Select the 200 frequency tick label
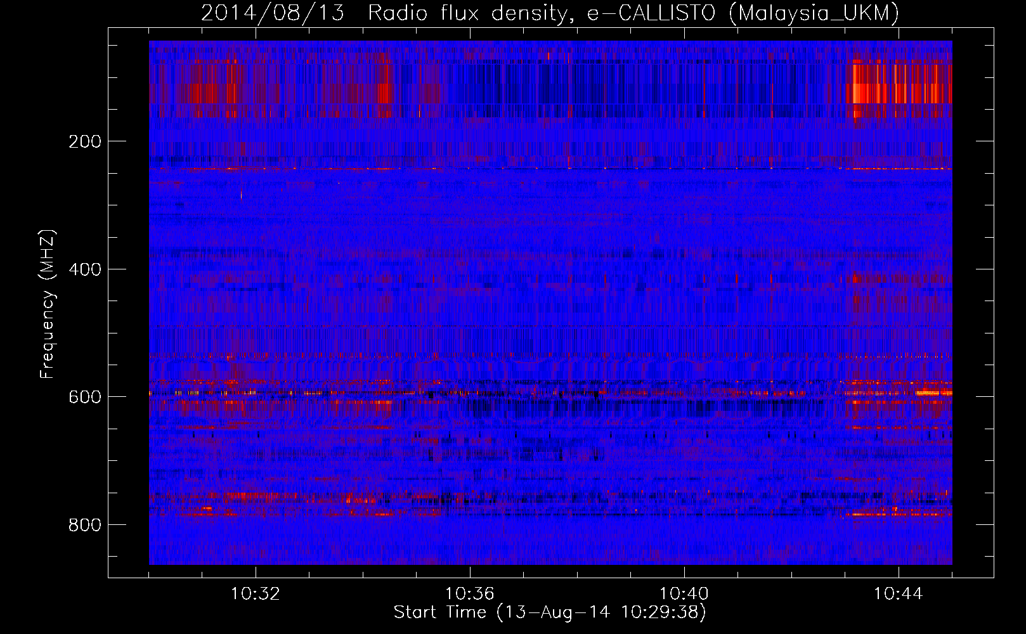This screenshot has height=634, width=1026. coord(84,141)
